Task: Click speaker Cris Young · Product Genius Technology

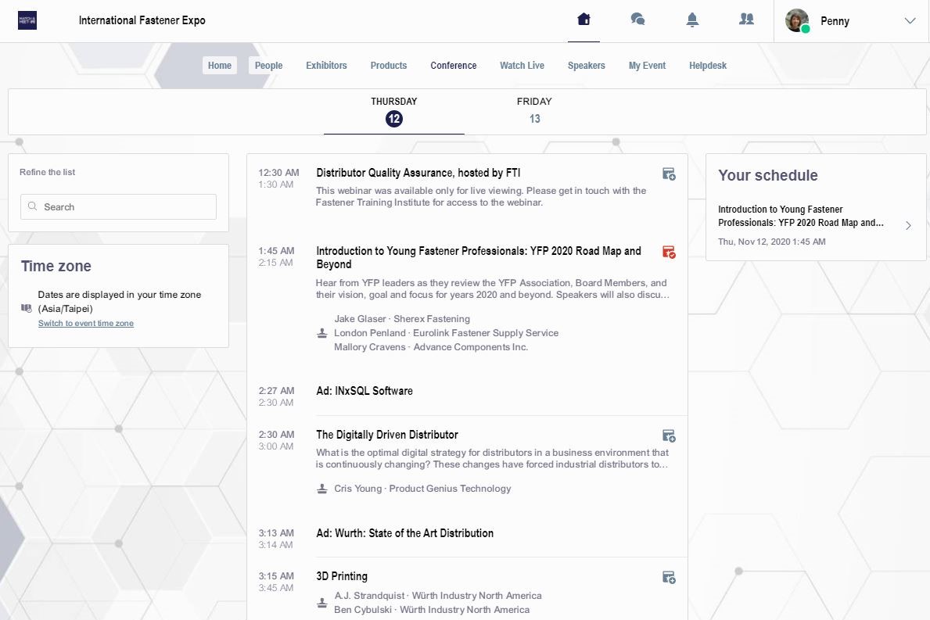Action: point(422,489)
